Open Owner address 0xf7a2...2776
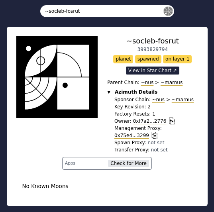 (149, 121)
